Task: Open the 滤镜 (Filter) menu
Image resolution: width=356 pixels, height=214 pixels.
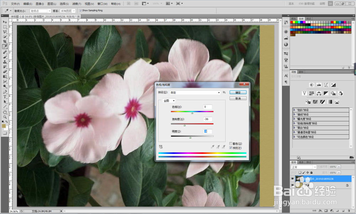Action: [x=76, y=4]
